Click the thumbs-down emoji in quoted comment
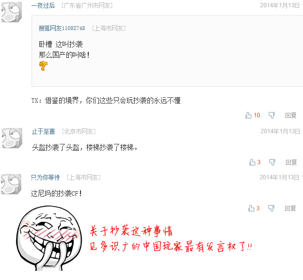303x280 pixels. 43,66
